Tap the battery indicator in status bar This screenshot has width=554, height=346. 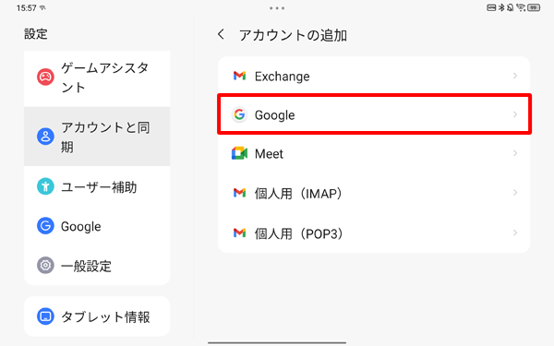pyautogui.click(x=534, y=7)
